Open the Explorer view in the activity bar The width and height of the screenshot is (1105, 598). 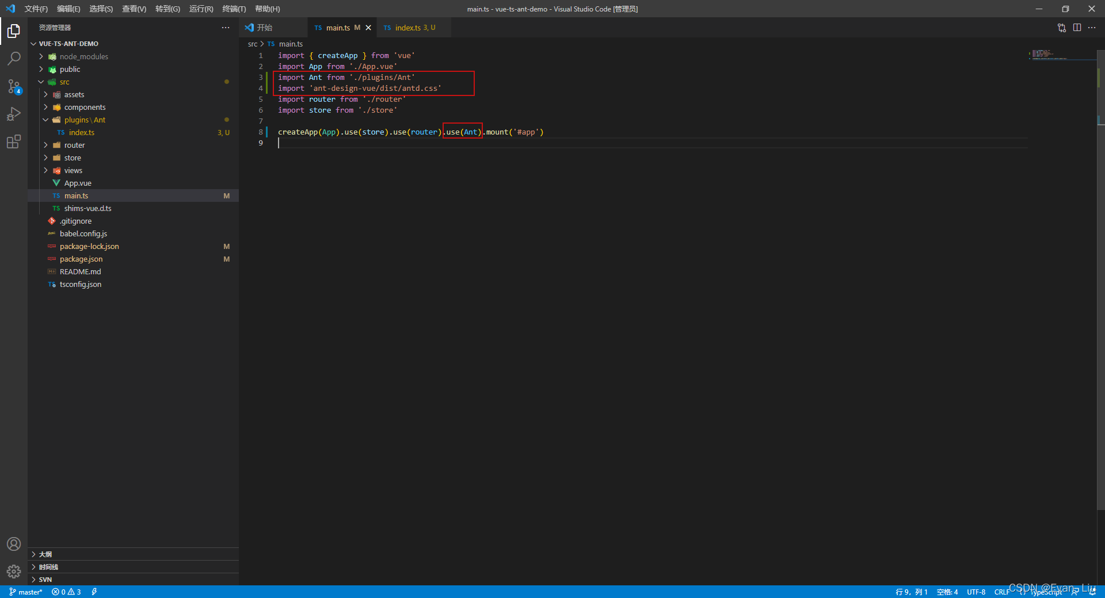click(x=14, y=30)
